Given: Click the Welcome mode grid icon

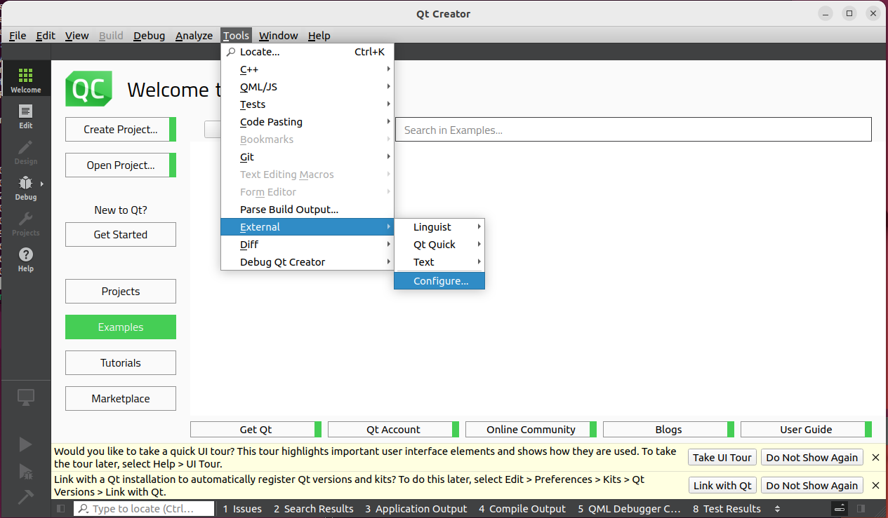Looking at the screenshot, I should [x=25, y=79].
